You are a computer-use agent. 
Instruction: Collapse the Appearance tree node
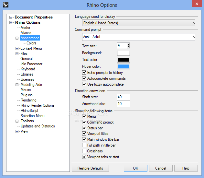coord(17,38)
